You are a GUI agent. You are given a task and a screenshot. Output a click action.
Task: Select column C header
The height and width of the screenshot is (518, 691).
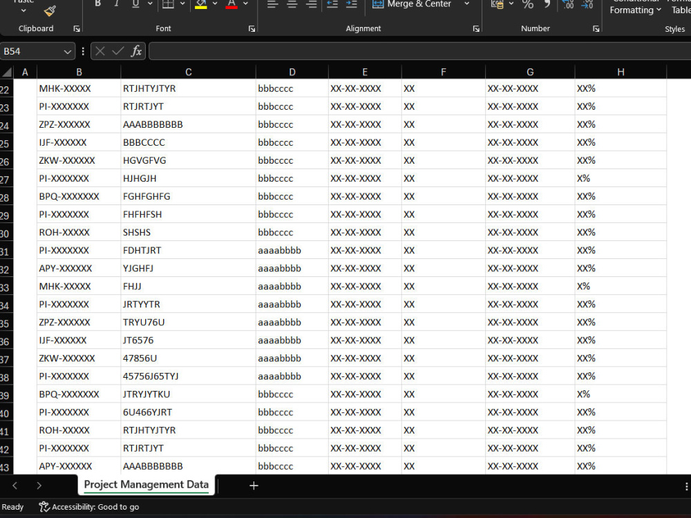188,72
